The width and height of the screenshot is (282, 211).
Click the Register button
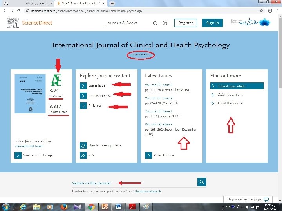point(185,23)
